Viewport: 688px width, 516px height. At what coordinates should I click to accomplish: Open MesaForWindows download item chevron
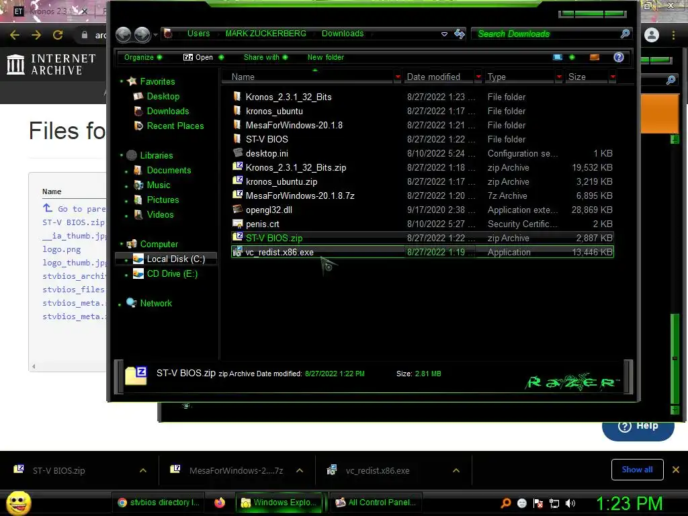tap(300, 470)
